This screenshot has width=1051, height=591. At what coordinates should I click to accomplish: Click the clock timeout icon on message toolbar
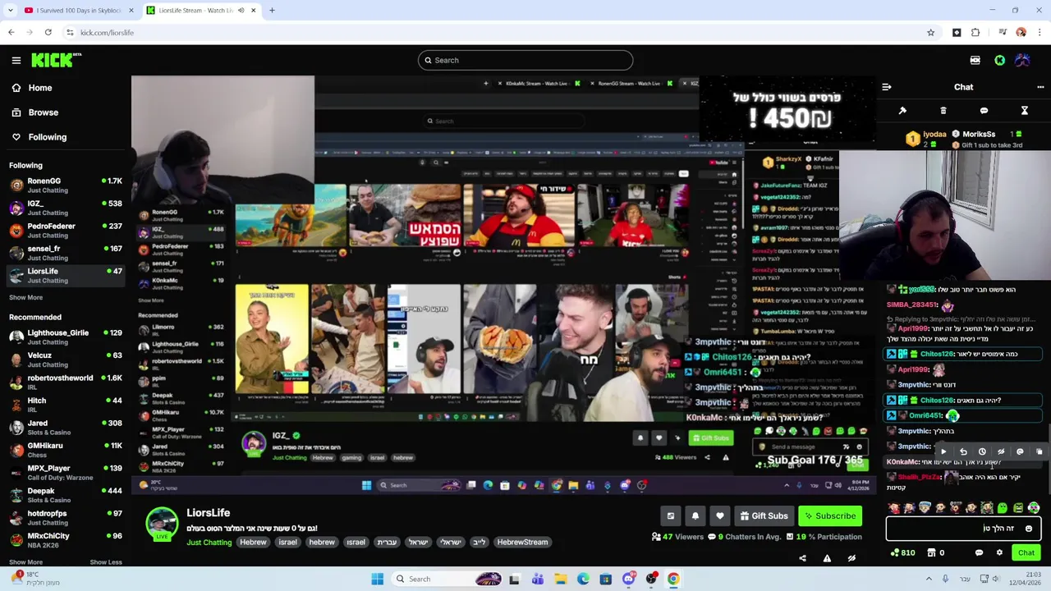982,451
